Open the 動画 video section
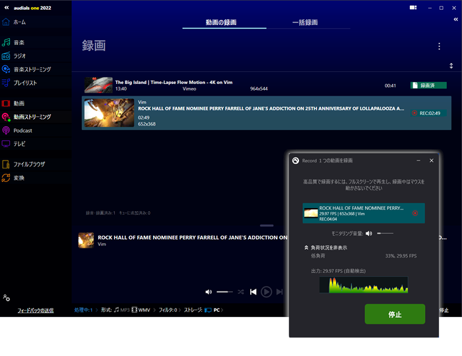This screenshot has width=462, height=356. (13, 103)
